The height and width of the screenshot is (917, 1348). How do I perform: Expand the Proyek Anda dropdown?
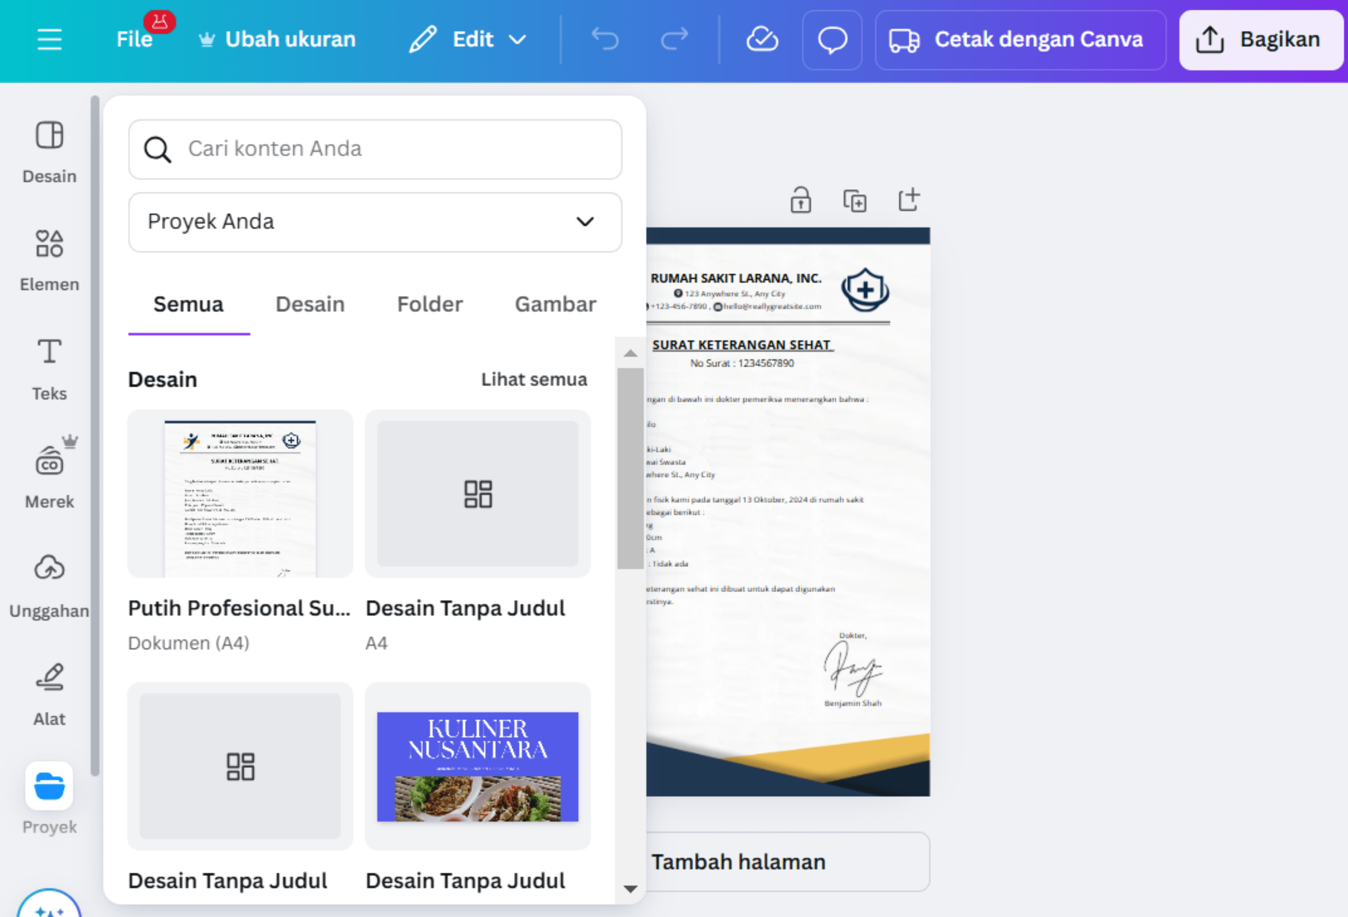tap(584, 222)
